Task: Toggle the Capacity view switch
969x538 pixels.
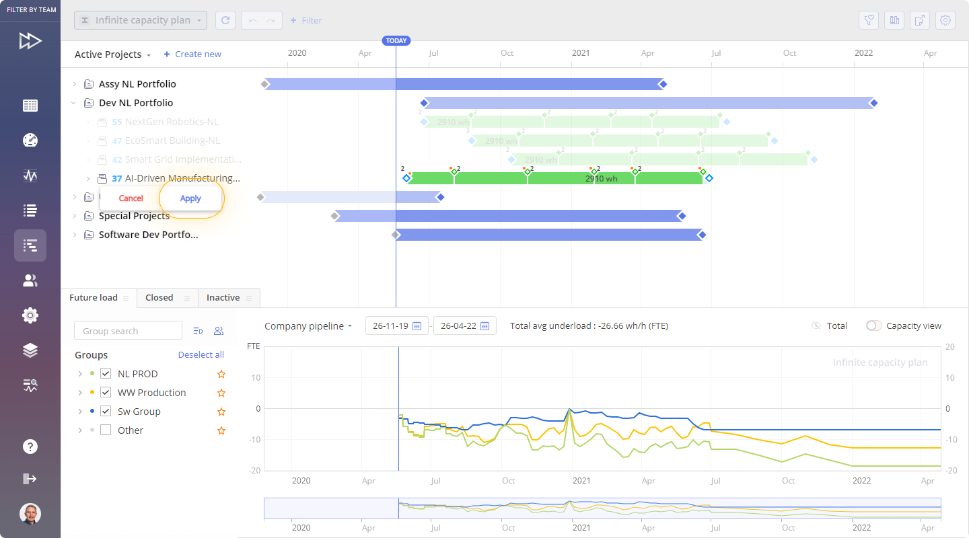Action: click(x=873, y=325)
